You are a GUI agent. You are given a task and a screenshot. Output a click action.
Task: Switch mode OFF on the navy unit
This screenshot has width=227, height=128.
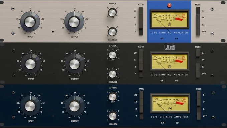pyautogui.click(x=199, y=116)
